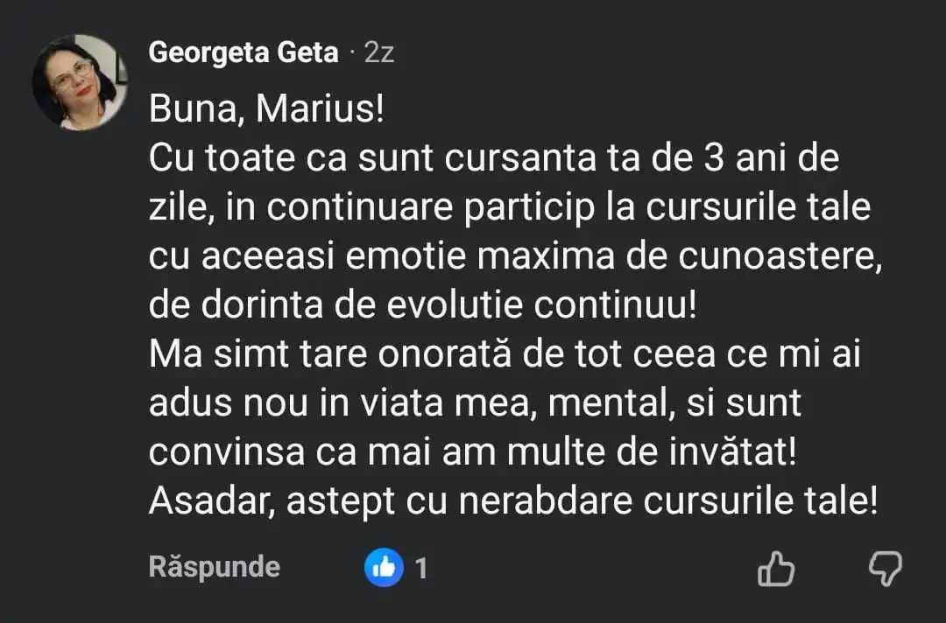View the reaction count "1"
Viewport: 946px width, 623px height.
pos(421,569)
